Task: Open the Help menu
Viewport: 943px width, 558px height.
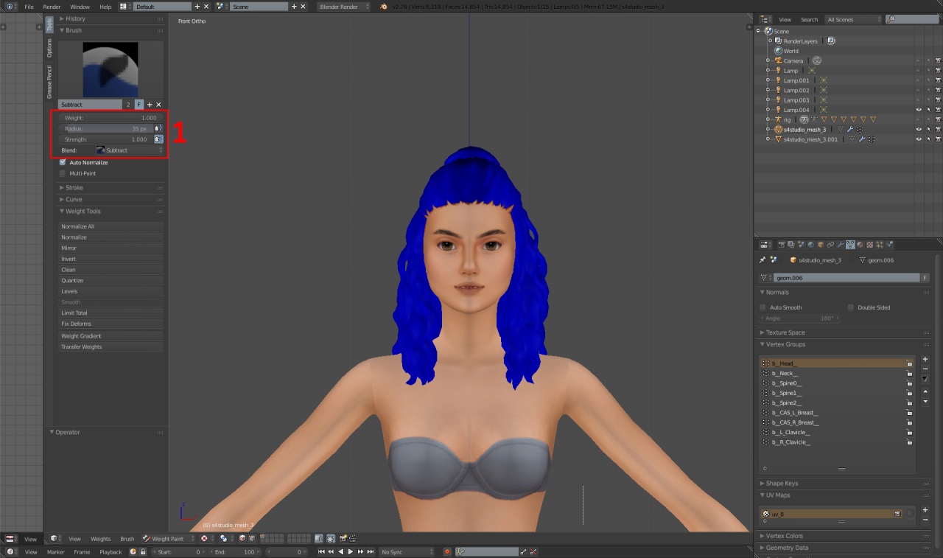Action: coord(105,6)
